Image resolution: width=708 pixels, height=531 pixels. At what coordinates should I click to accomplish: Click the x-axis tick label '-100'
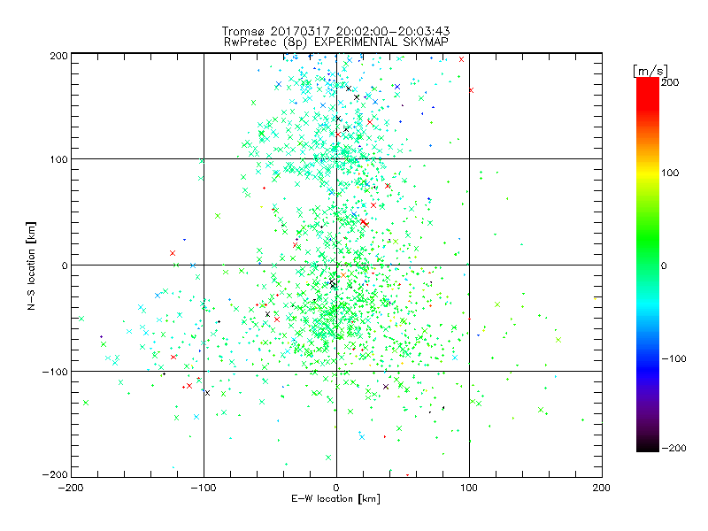click(x=204, y=488)
